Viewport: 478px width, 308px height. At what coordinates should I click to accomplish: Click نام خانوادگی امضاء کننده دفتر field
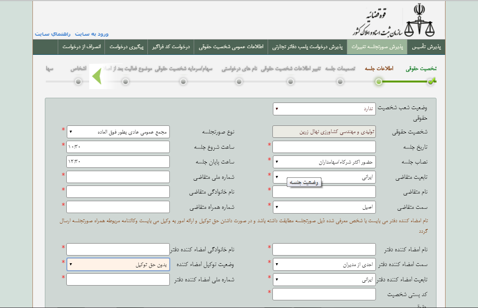118,249
